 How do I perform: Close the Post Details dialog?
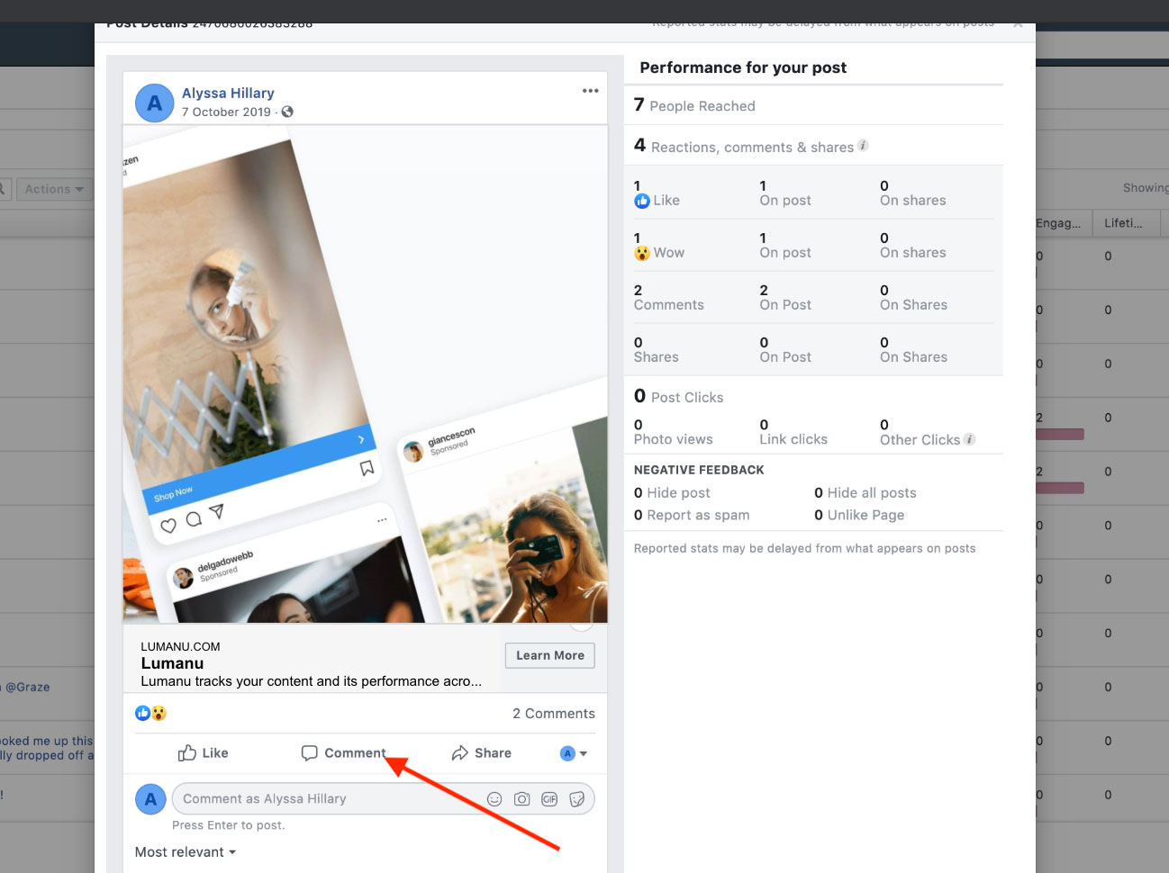point(1018,24)
